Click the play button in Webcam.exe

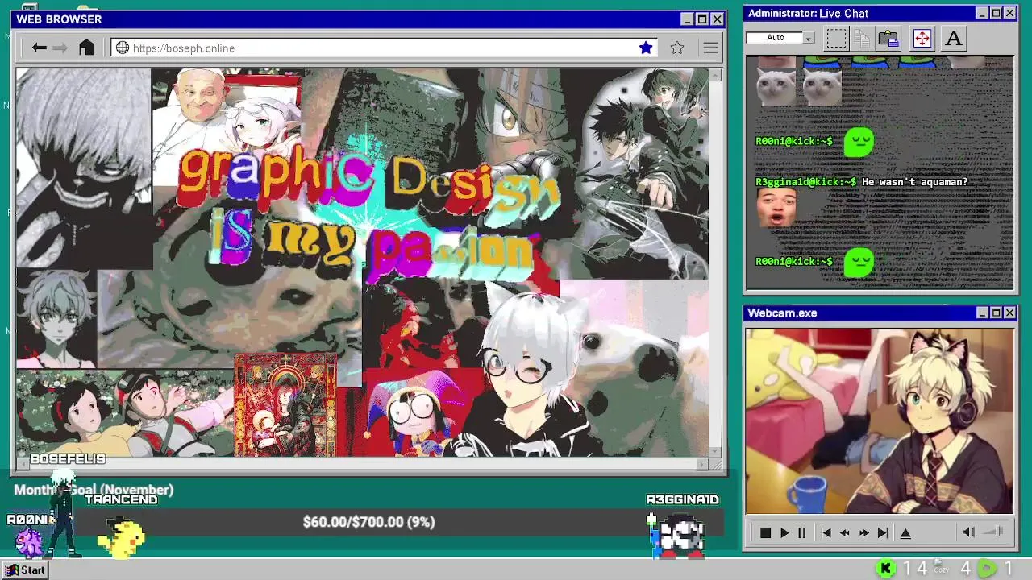click(x=784, y=532)
